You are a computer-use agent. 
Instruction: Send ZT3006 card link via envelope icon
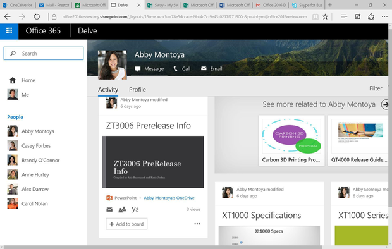[109, 209]
